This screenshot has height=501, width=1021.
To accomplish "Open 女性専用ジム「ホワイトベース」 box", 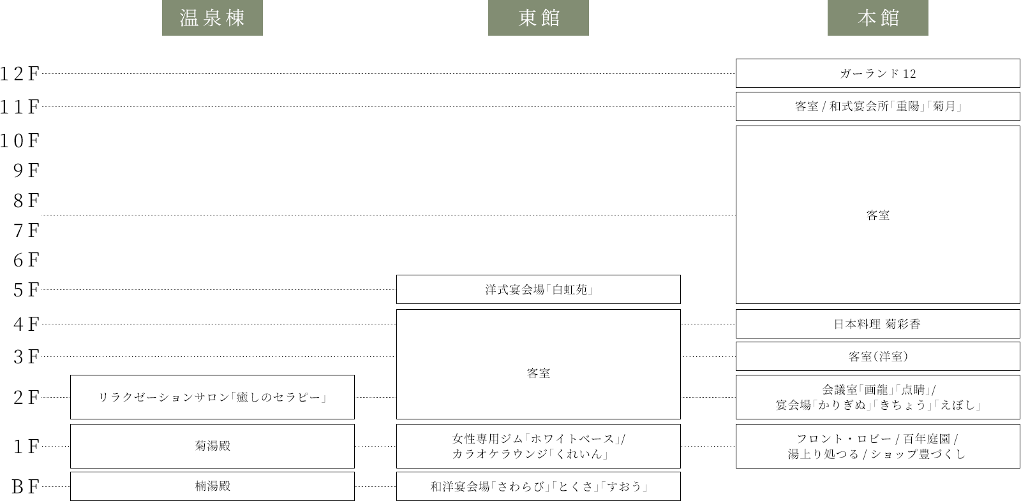I will click(x=538, y=446).
